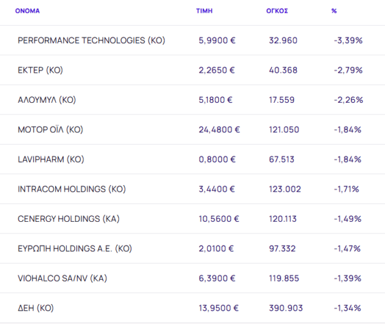Click percentage change -1,71%
The image size is (385, 324).
point(346,189)
